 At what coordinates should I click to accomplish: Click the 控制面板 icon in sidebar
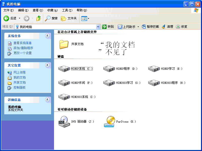coord(10,88)
